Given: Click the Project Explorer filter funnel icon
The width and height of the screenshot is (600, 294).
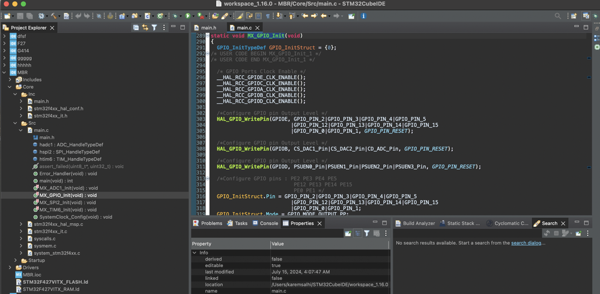Looking at the screenshot, I should [154, 28].
